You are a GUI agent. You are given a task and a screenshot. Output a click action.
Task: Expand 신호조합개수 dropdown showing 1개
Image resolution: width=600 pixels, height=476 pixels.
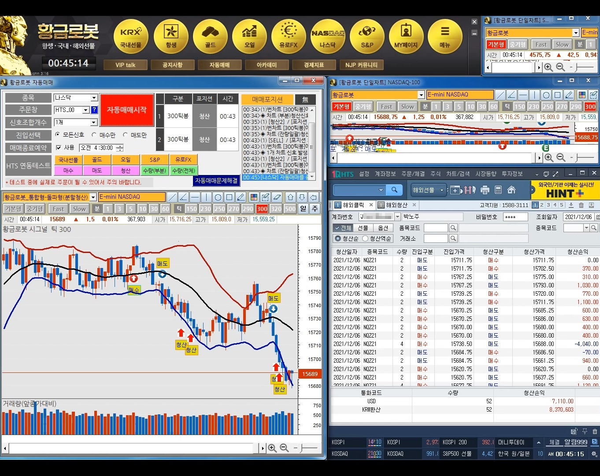[x=94, y=122]
